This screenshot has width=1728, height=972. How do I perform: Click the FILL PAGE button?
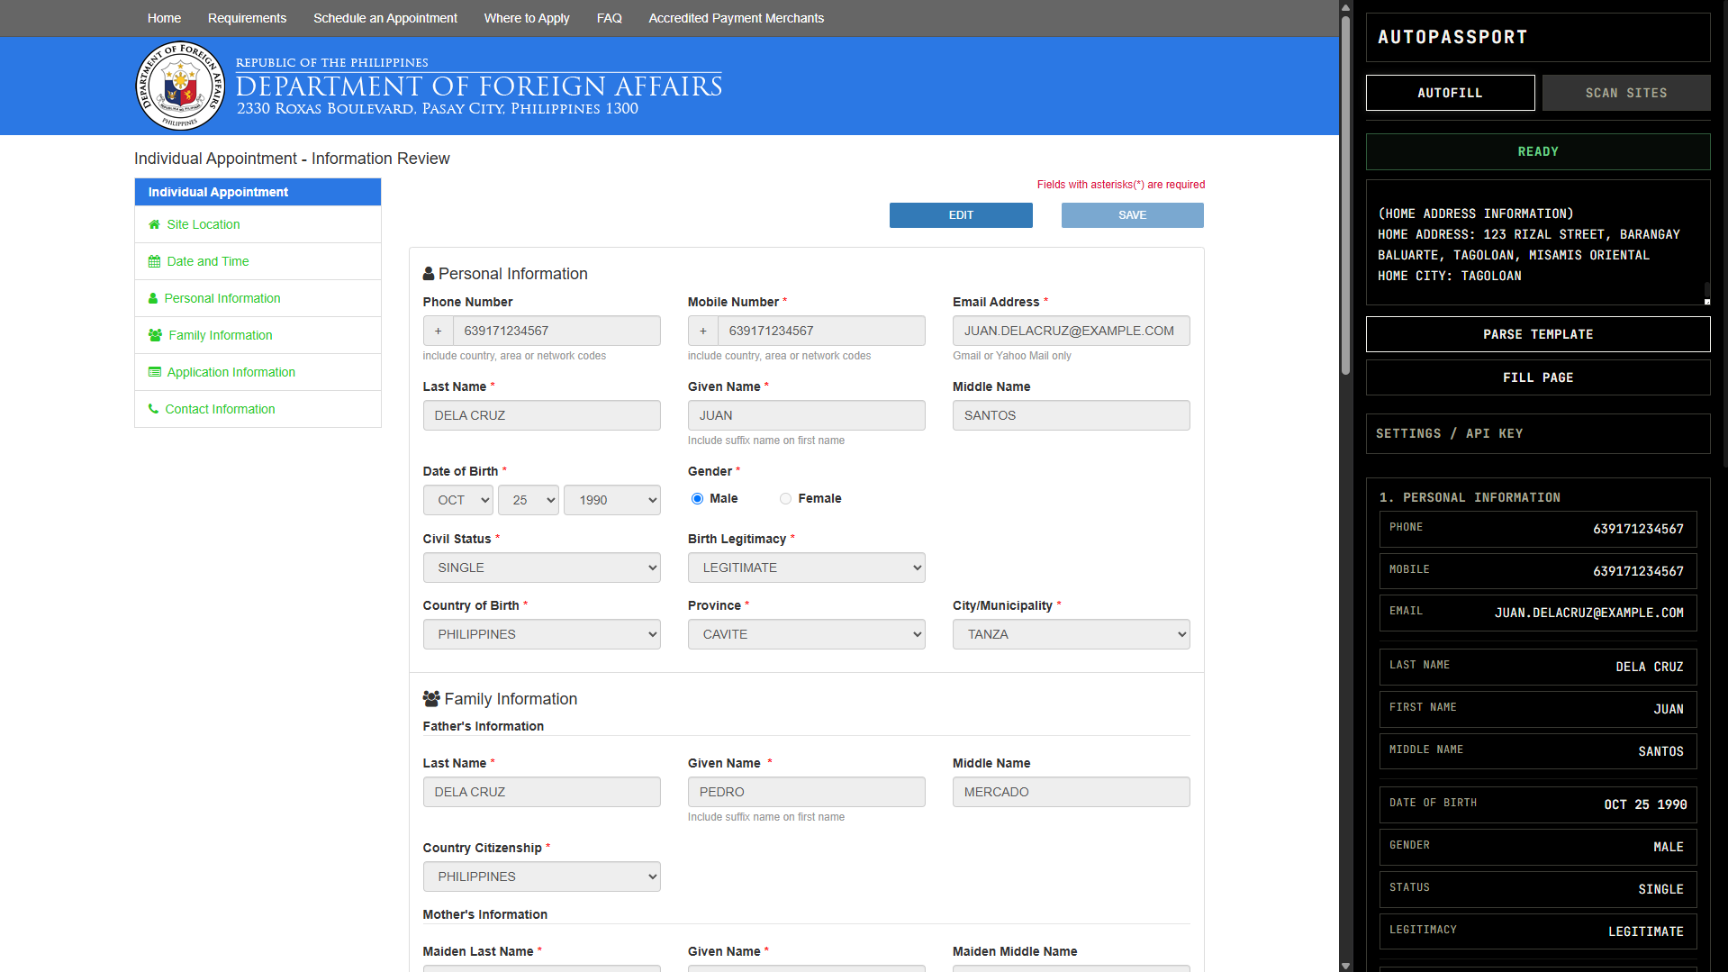(1538, 377)
